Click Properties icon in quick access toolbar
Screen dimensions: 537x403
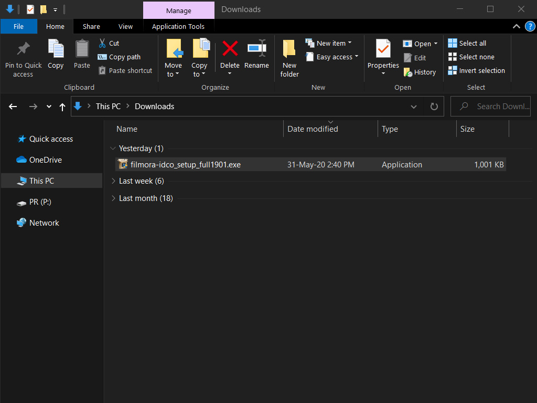tap(30, 9)
